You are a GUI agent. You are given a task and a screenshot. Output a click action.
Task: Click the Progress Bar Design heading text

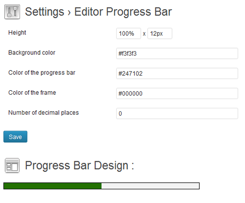tap(79, 165)
